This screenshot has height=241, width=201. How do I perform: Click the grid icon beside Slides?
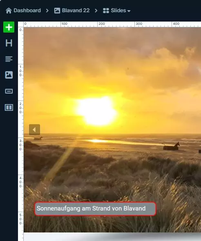106,11
